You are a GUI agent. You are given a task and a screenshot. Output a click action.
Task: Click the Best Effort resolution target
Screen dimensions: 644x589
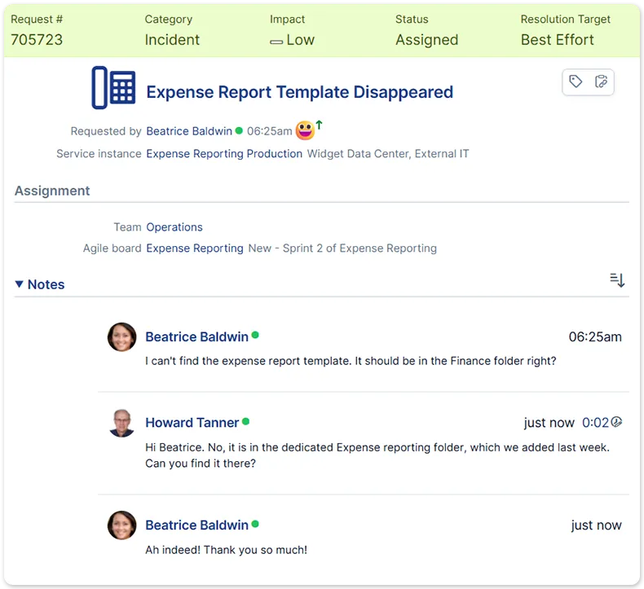tap(558, 40)
